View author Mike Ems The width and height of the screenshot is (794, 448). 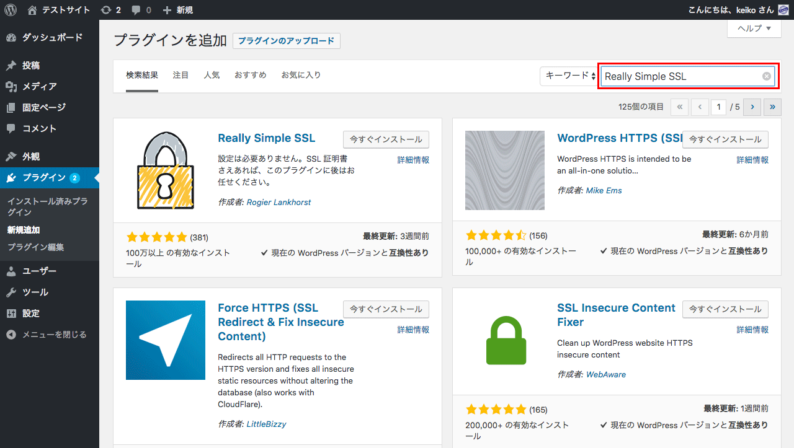point(604,190)
